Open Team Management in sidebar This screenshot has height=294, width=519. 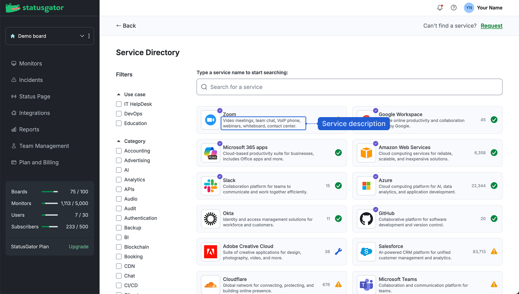(40, 146)
